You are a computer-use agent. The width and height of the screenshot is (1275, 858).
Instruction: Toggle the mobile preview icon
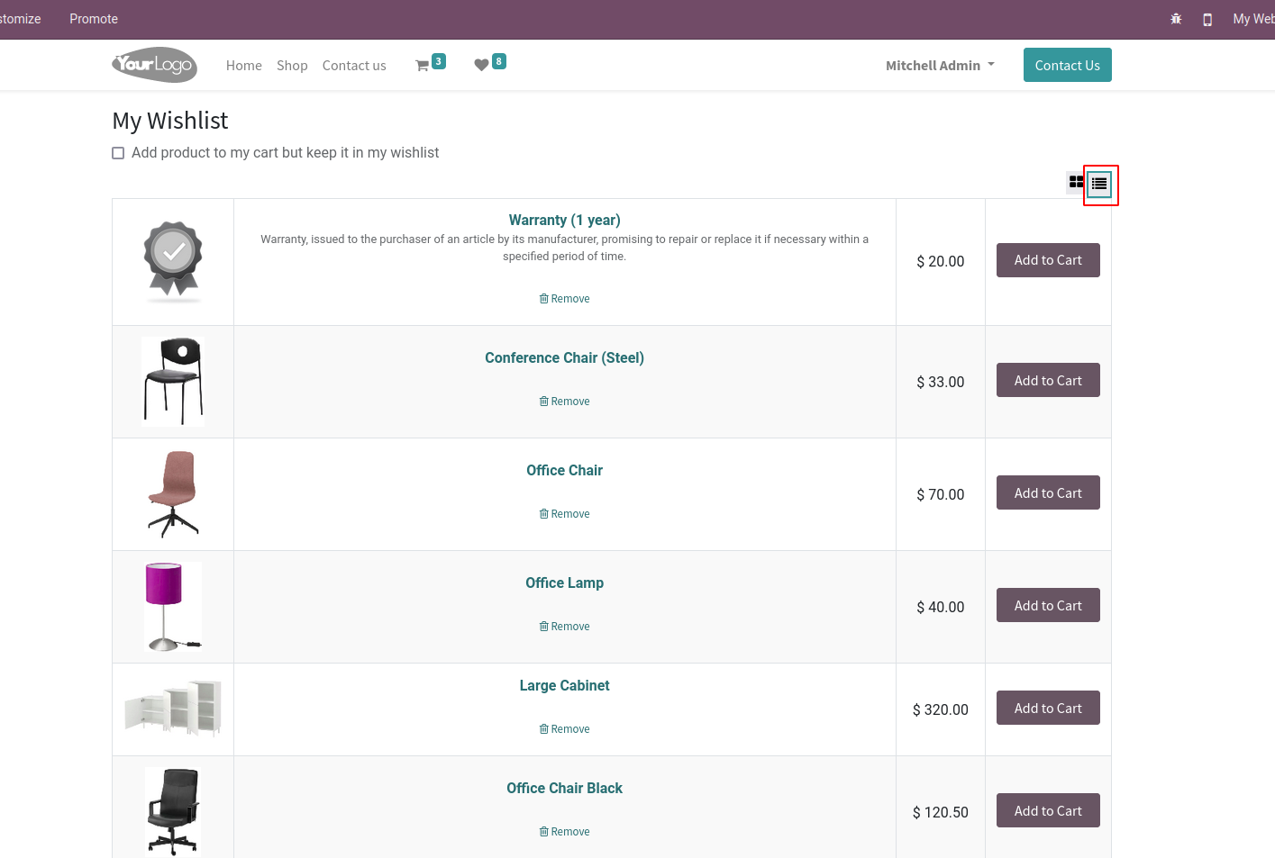(x=1207, y=19)
